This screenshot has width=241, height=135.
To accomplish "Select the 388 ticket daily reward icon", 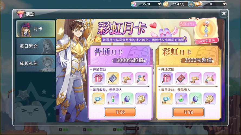I will (x=167, y=99).
